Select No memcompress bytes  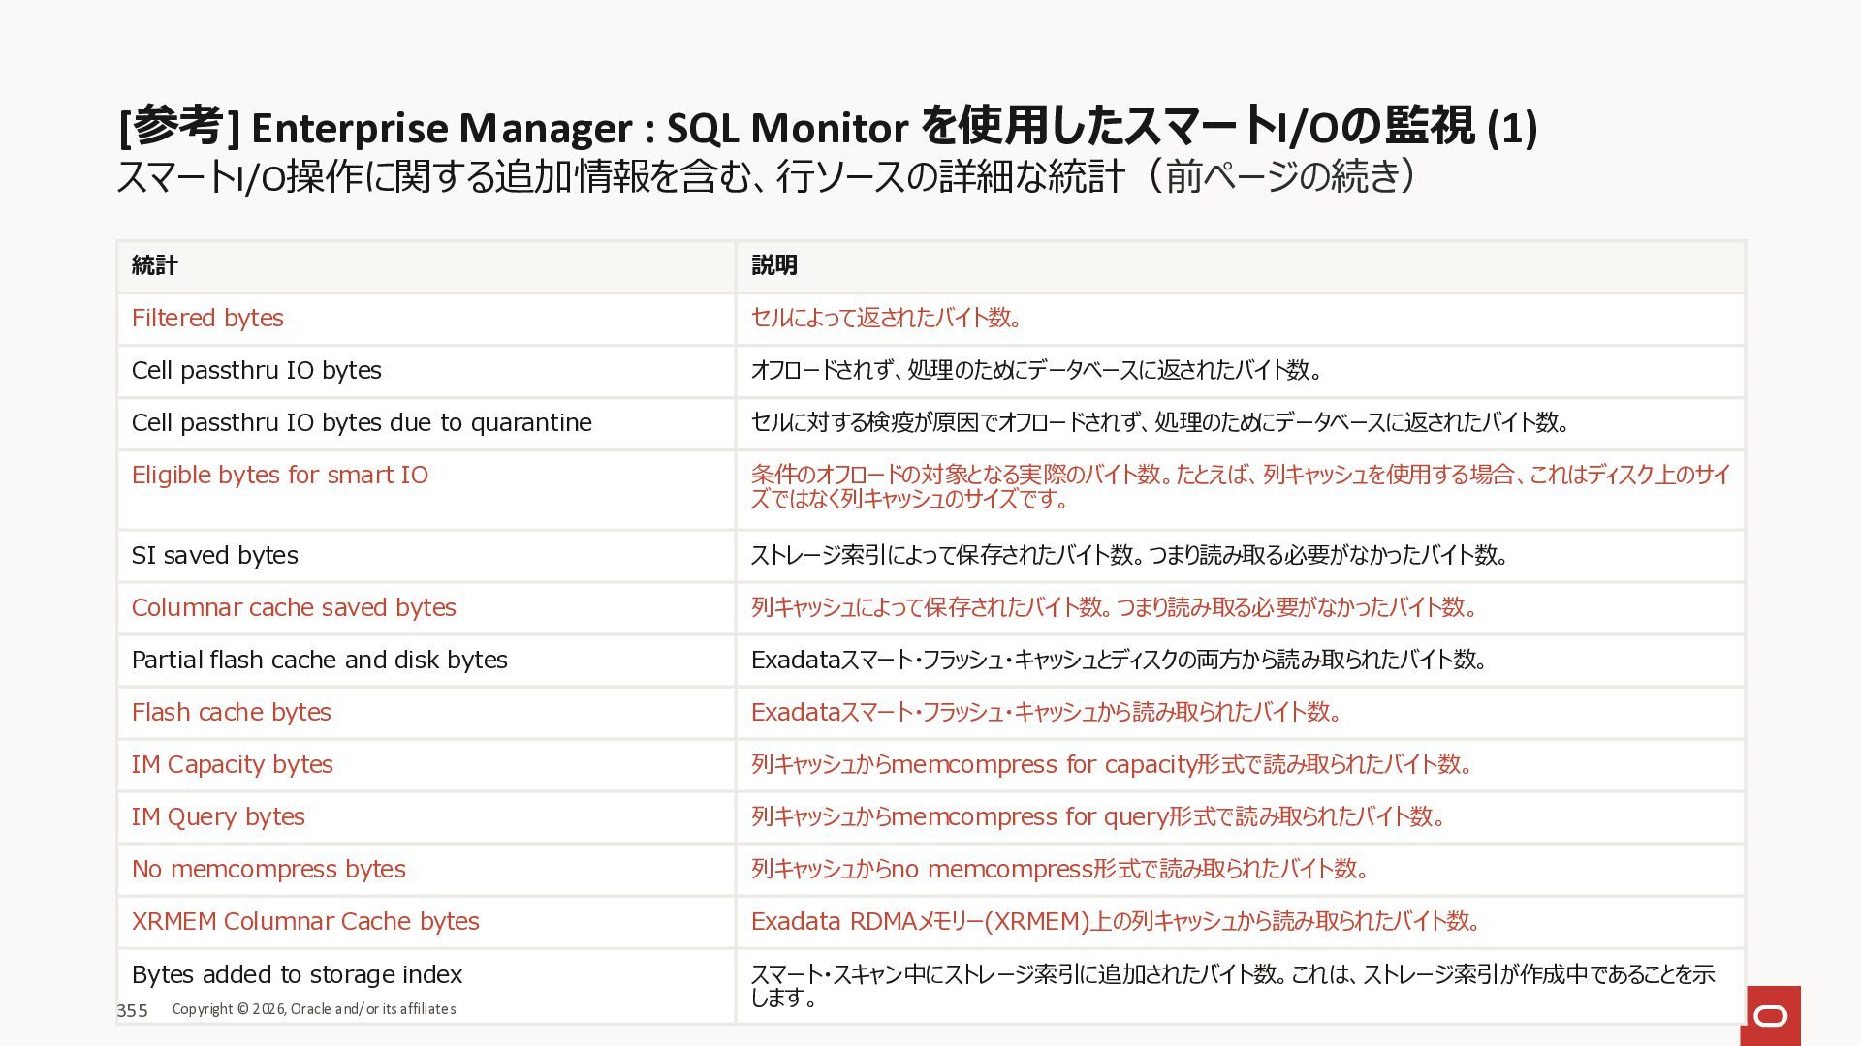[x=268, y=869]
